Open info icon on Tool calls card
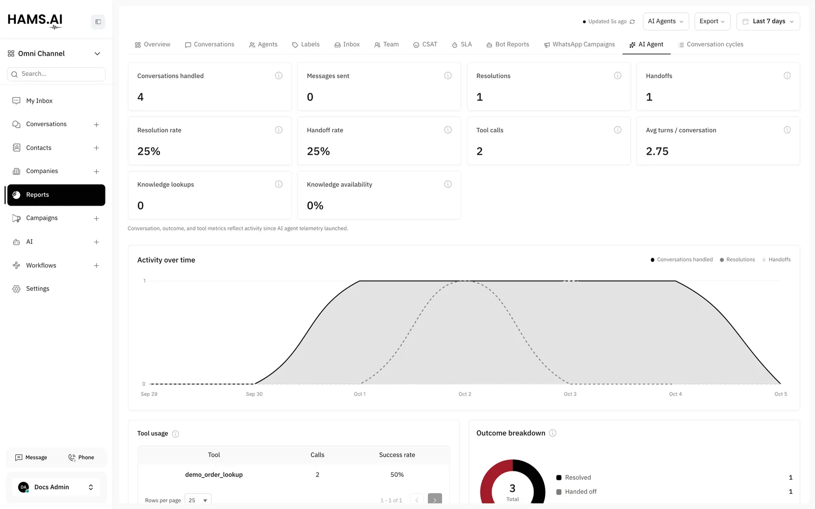 pyautogui.click(x=617, y=130)
